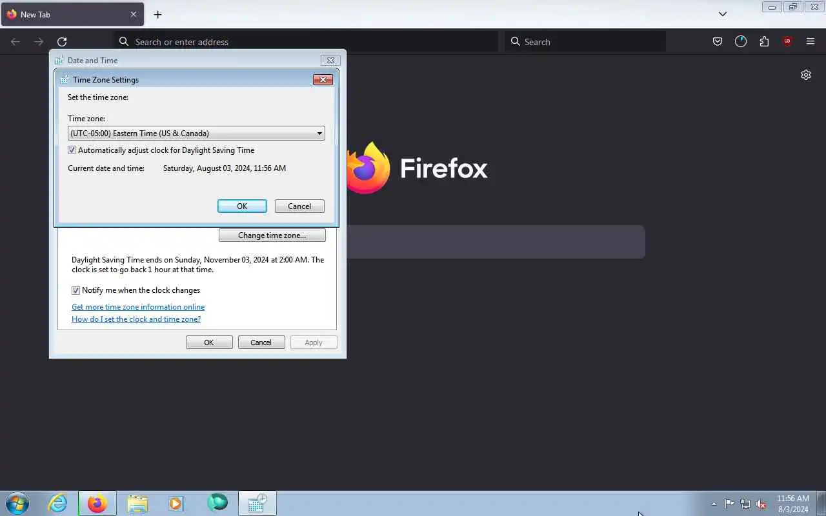This screenshot has height=516, width=826.
Task: Click the muted volume tray icon
Action: 761,504
